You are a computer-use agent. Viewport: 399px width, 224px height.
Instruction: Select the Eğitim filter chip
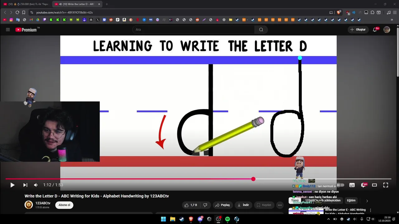351,200
